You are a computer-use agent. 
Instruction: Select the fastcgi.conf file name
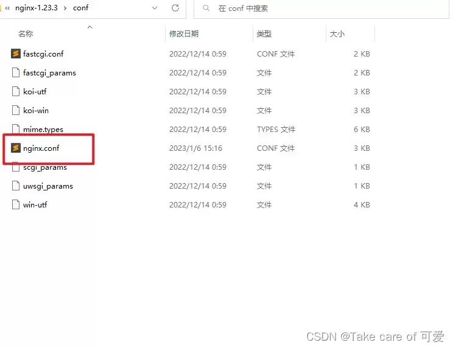[x=43, y=54]
